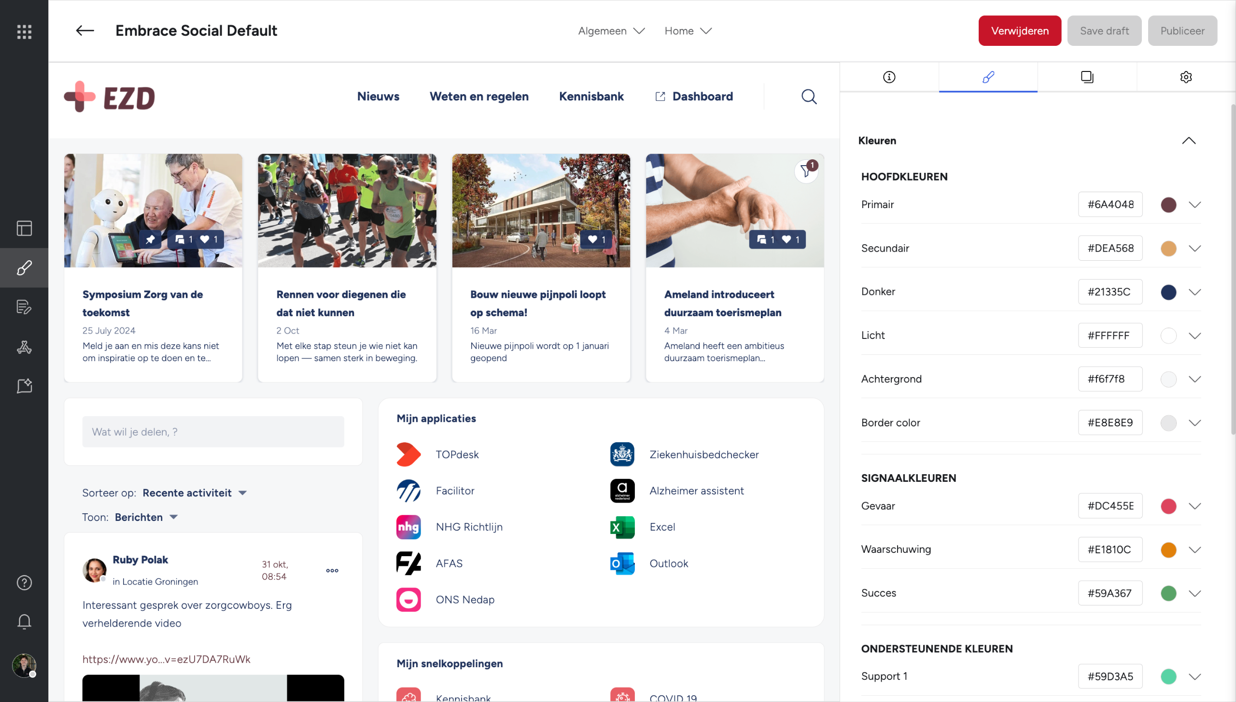1236x702 pixels.
Task: Open the YouTube link in the post
Action: [x=167, y=660]
